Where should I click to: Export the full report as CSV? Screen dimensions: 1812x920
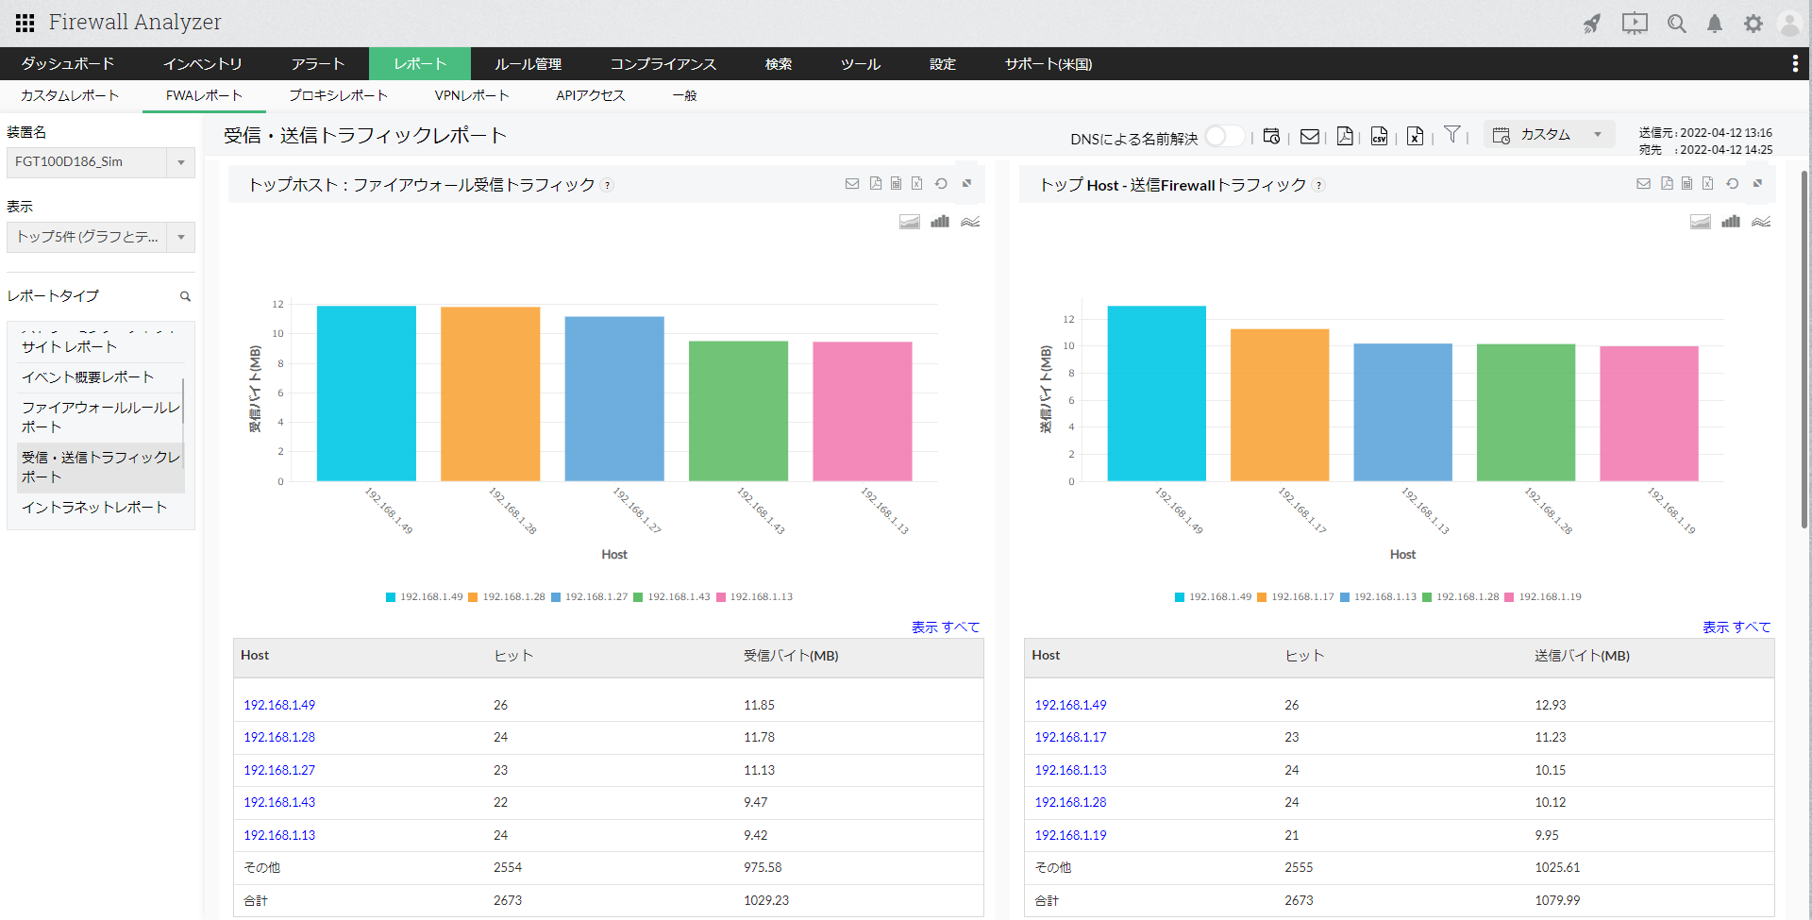tap(1379, 137)
